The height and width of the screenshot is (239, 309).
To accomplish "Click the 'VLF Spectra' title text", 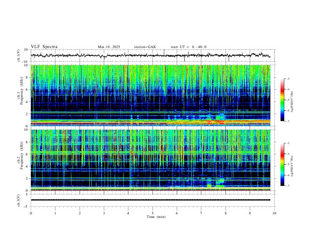I will point(44,46).
